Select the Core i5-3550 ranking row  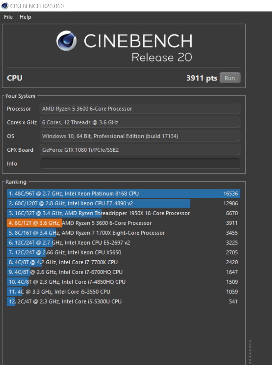[x=123, y=292]
